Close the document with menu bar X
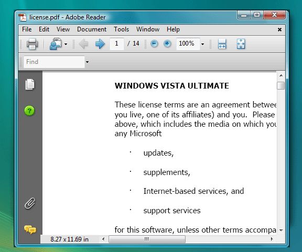This screenshot has height=252, width=302. click(279, 30)
